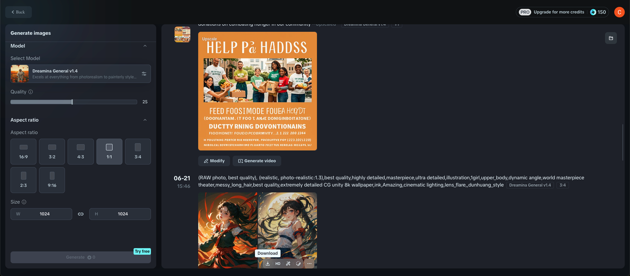The image size is (630, 276).
Task: Click the Modify button under the poster
Action: (214, 161)
